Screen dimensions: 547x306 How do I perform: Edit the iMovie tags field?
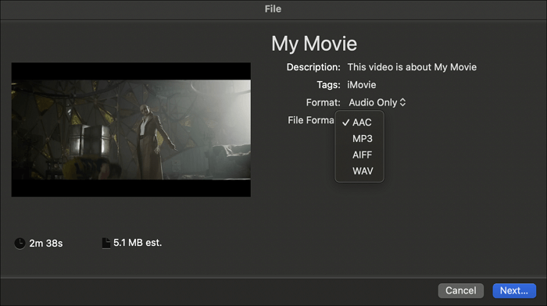point(361,84)
